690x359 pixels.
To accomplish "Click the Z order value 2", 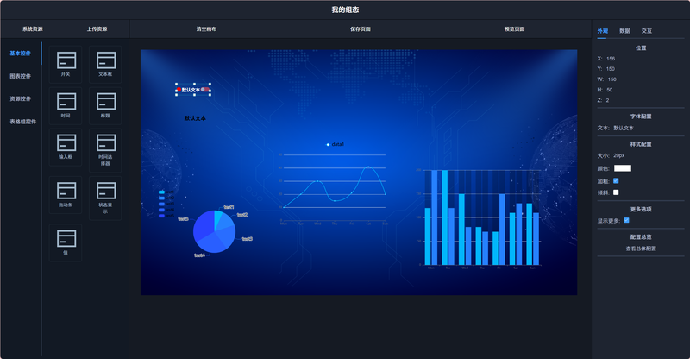I will 608,100.
